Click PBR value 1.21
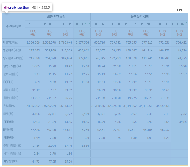190x167 pixels. point(167,138)
